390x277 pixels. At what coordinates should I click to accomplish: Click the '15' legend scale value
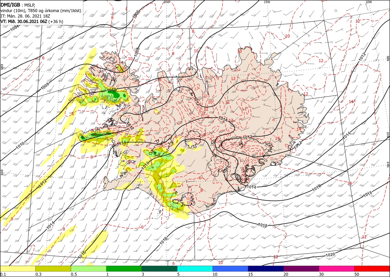click(250, 274)
